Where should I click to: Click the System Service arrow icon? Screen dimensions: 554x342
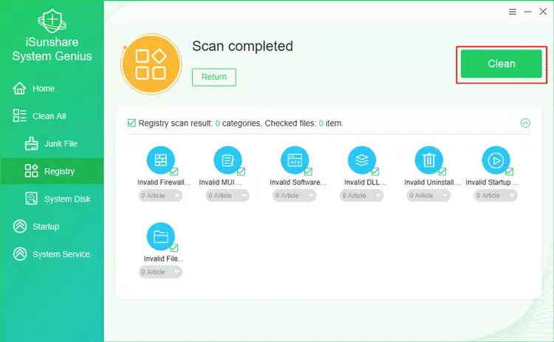pos(20,253)
